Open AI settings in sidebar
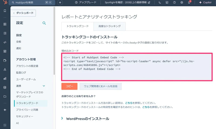 point(18,123)
